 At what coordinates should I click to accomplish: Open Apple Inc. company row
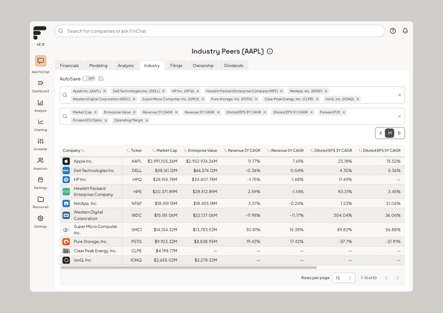232,161
